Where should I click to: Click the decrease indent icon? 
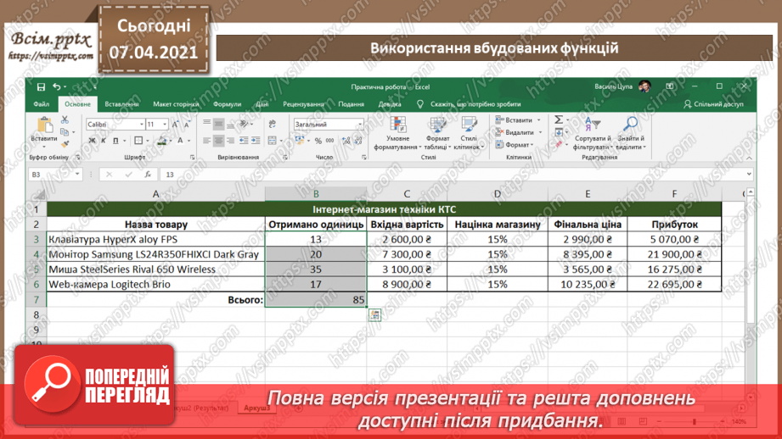[x=244, y=141]
